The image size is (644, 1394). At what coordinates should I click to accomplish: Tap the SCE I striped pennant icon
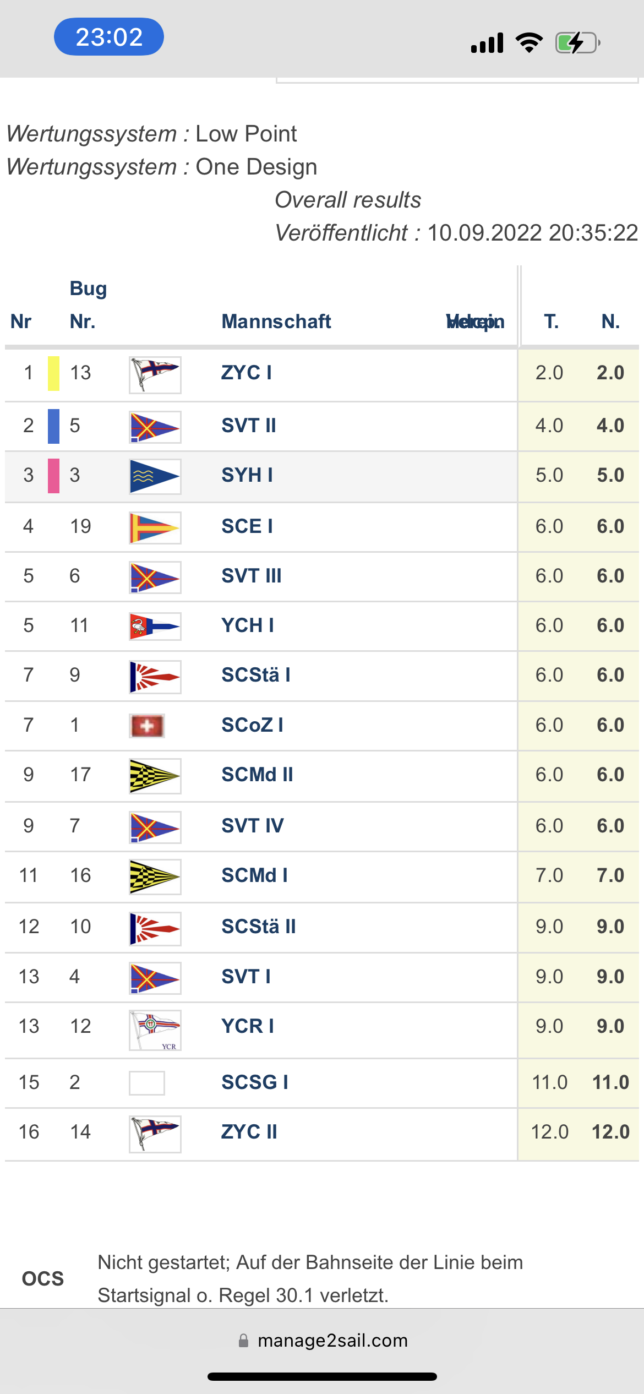click(x=155, y=527)
